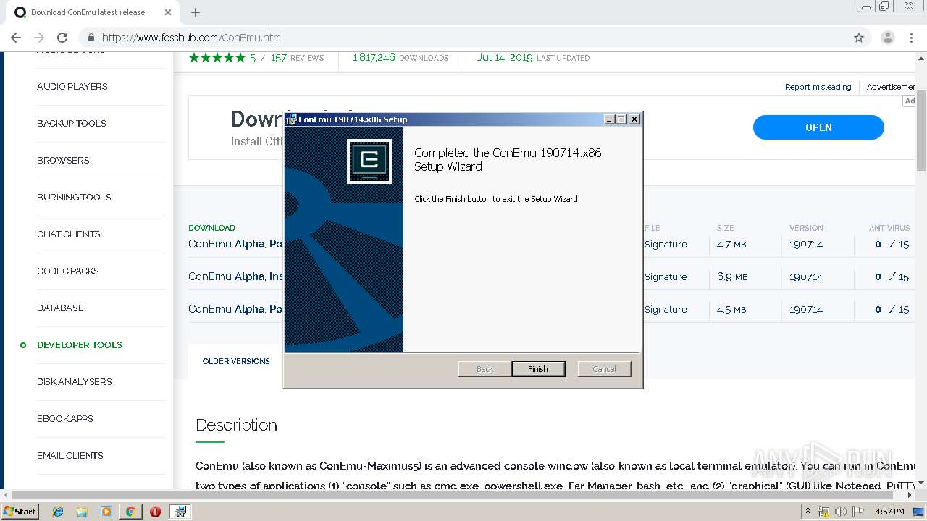
Task: Show hidden tray icons arrow
Action: point(808,512)
